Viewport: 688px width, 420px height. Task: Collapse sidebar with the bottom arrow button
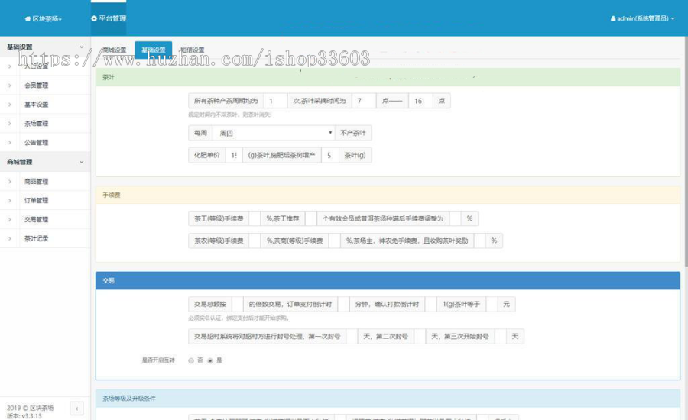point(76,409)
